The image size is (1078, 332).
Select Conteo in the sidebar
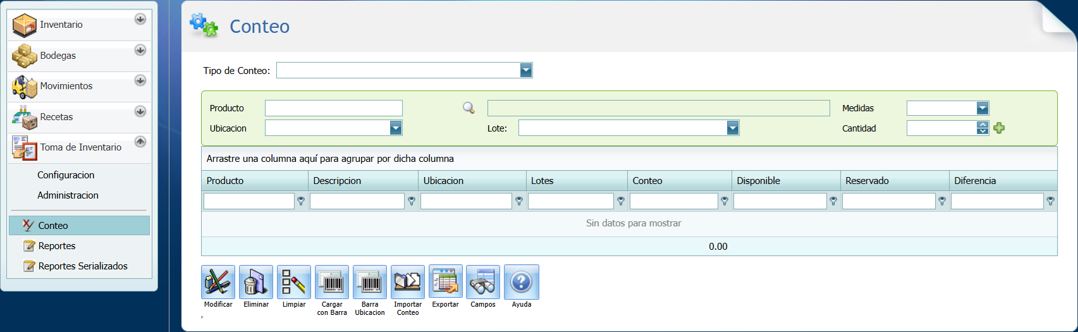point(80,226)
